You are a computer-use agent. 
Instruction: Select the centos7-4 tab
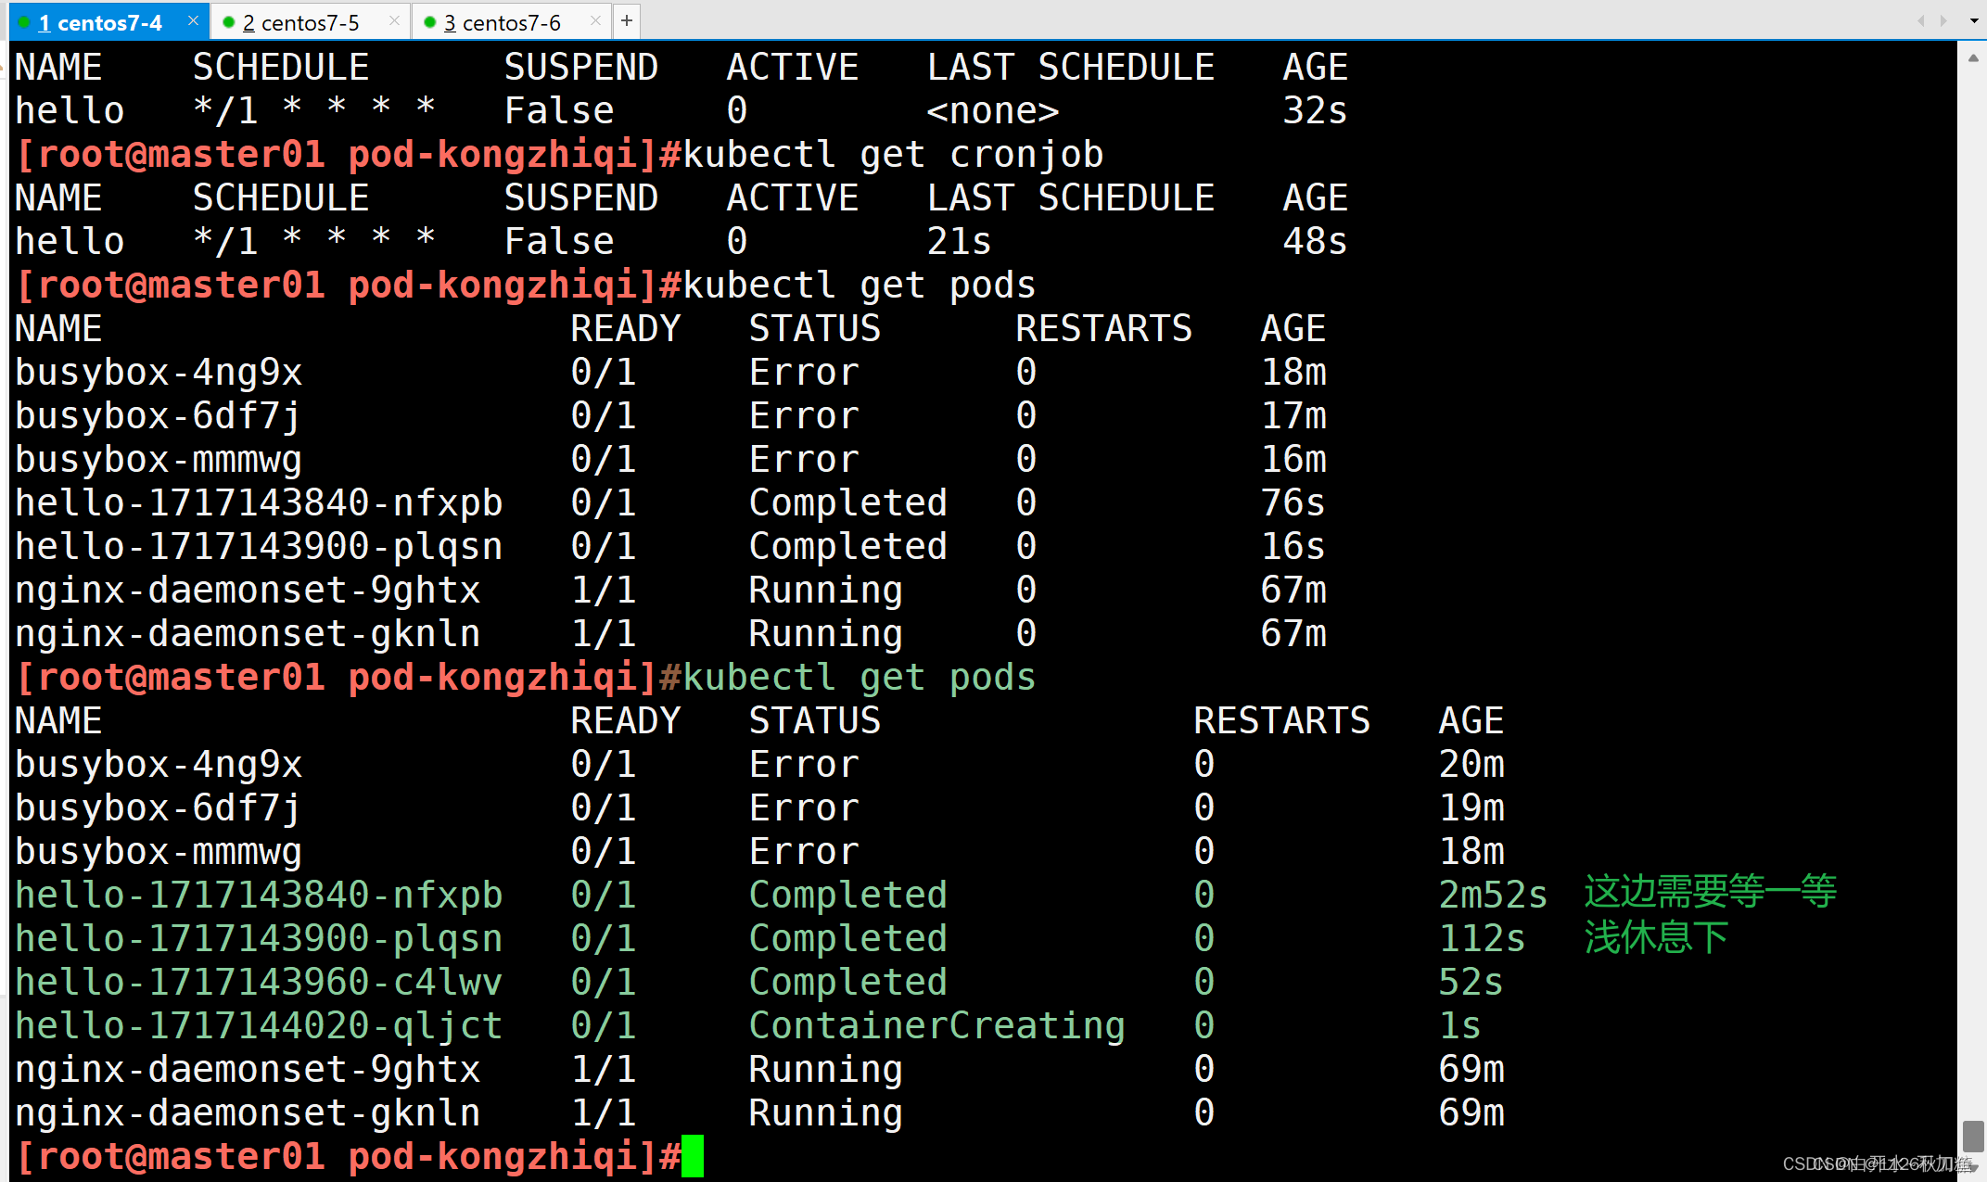tap(100, 22)
